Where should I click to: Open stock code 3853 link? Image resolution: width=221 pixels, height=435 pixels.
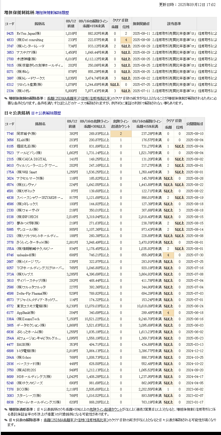pos(10,53)
